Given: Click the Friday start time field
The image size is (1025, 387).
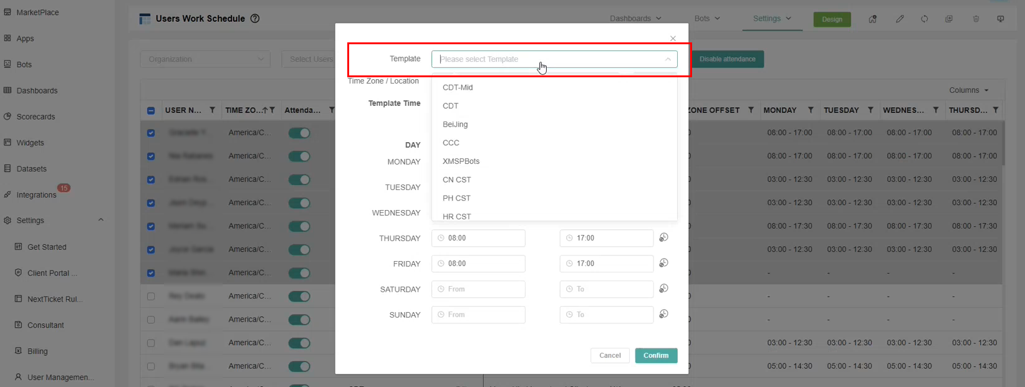Looking at the screenshot, I should (x=478, y=264).
